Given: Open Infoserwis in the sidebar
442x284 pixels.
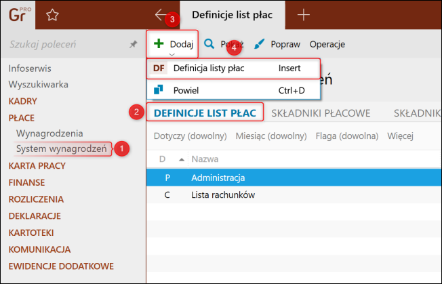Looking at the screenshot, I should (x=30, y=68).
